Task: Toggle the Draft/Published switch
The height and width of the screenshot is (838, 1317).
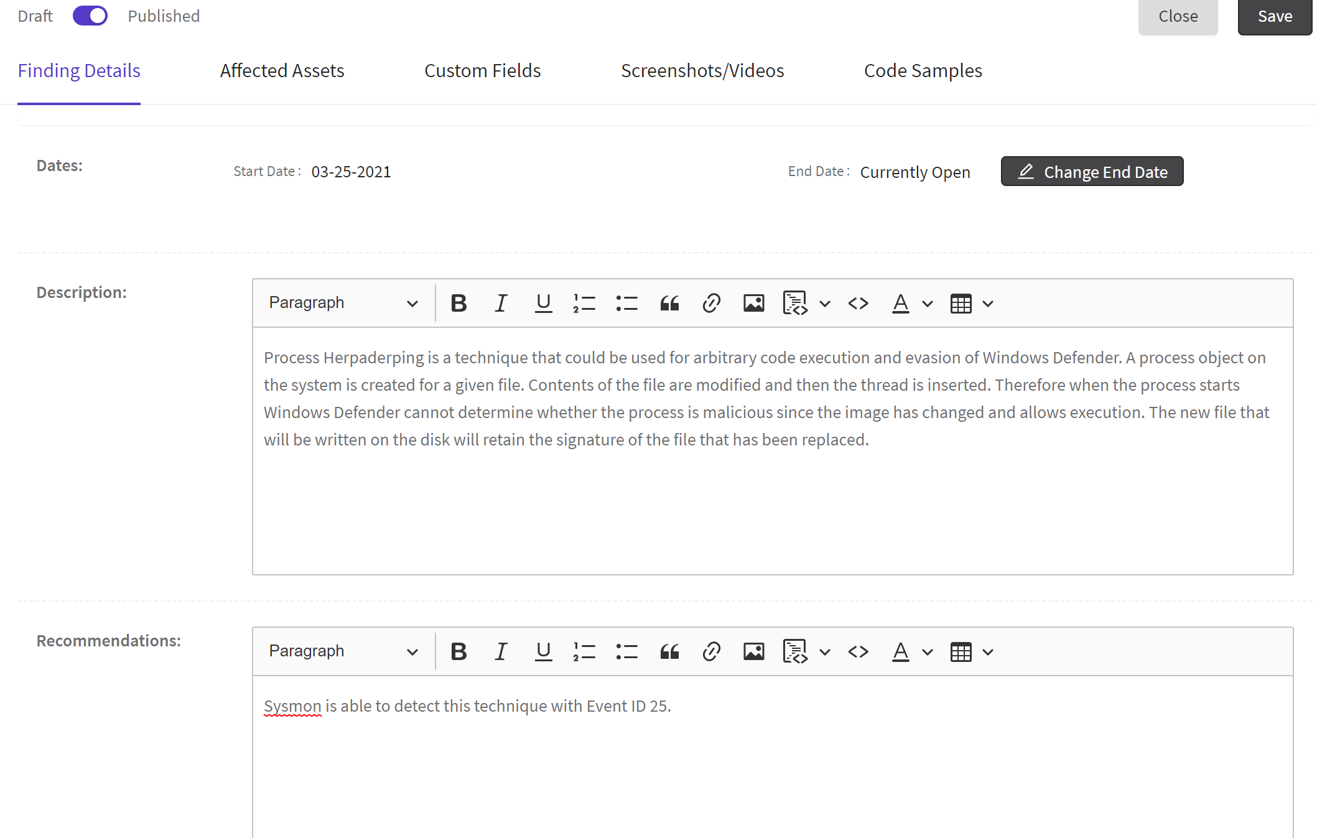Action: [x=90, y=16]
